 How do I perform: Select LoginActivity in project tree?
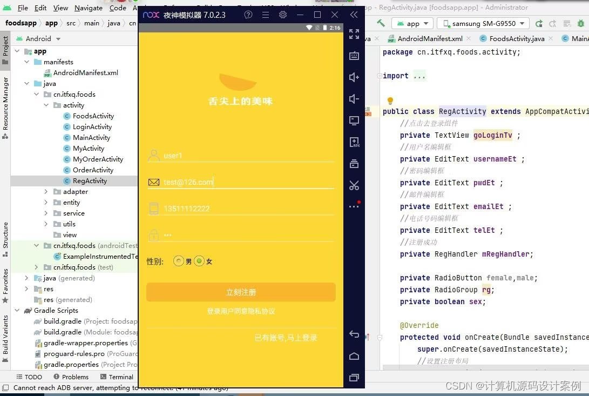coord(92,127)
